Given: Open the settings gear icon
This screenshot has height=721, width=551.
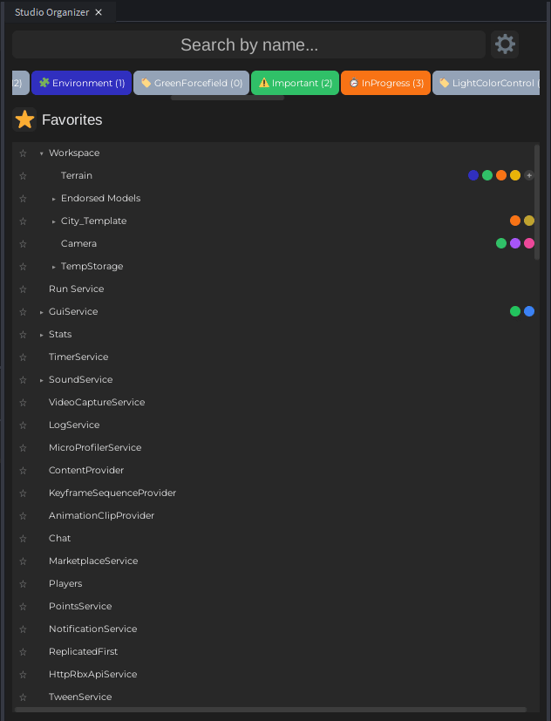Looking at the screenshot, I should coord(505,44).
